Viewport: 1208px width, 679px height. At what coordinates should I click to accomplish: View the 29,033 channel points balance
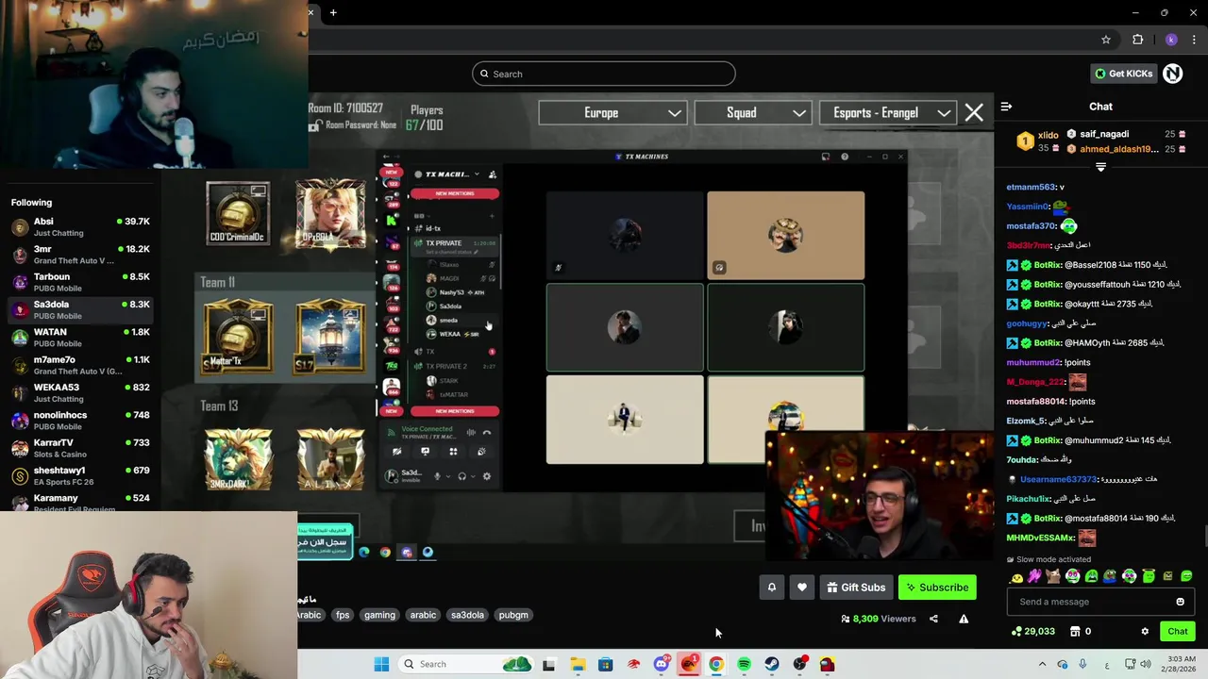1032,632
